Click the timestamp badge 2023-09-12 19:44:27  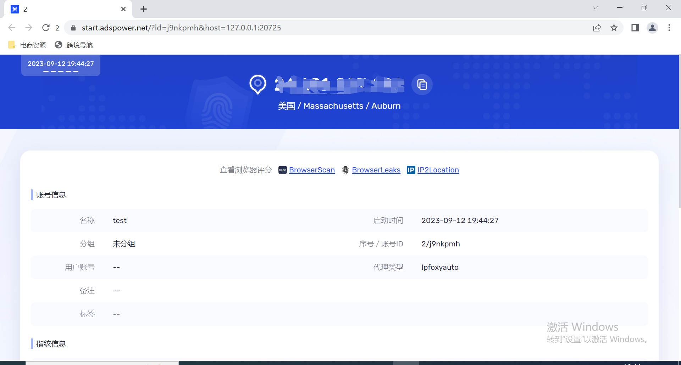tap(61, 65)
